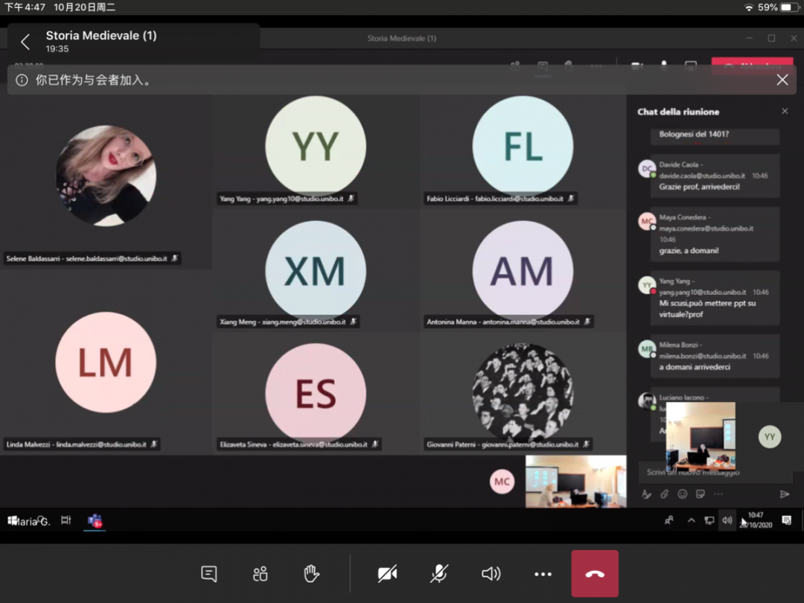Screen dimensions: 804x603
Task: Open the Teams icon in the Windows taskbar
Action: point(95,521)
